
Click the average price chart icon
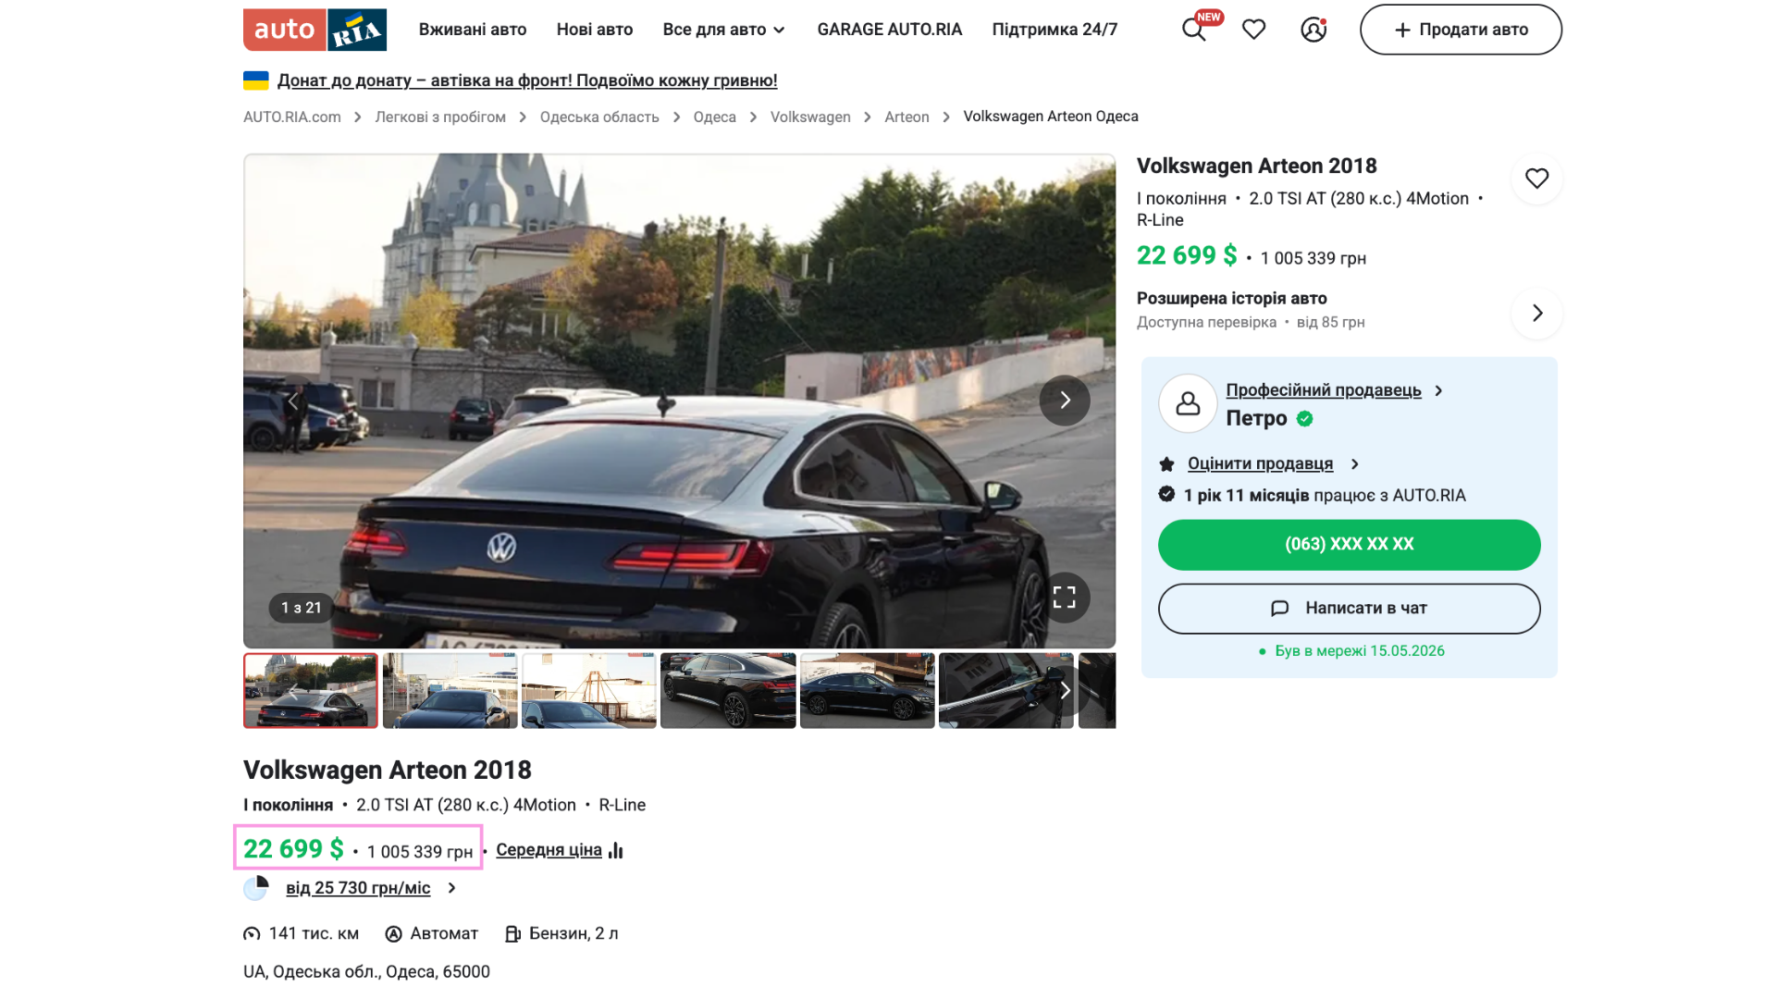(x=616, y=850)
